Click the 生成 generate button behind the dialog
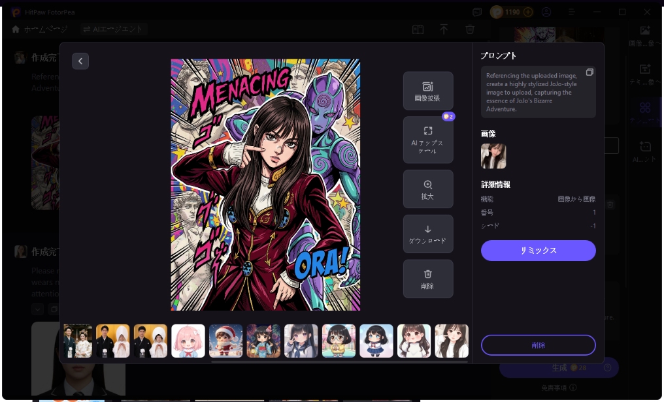The image size is (664, 402). [559, 368]
